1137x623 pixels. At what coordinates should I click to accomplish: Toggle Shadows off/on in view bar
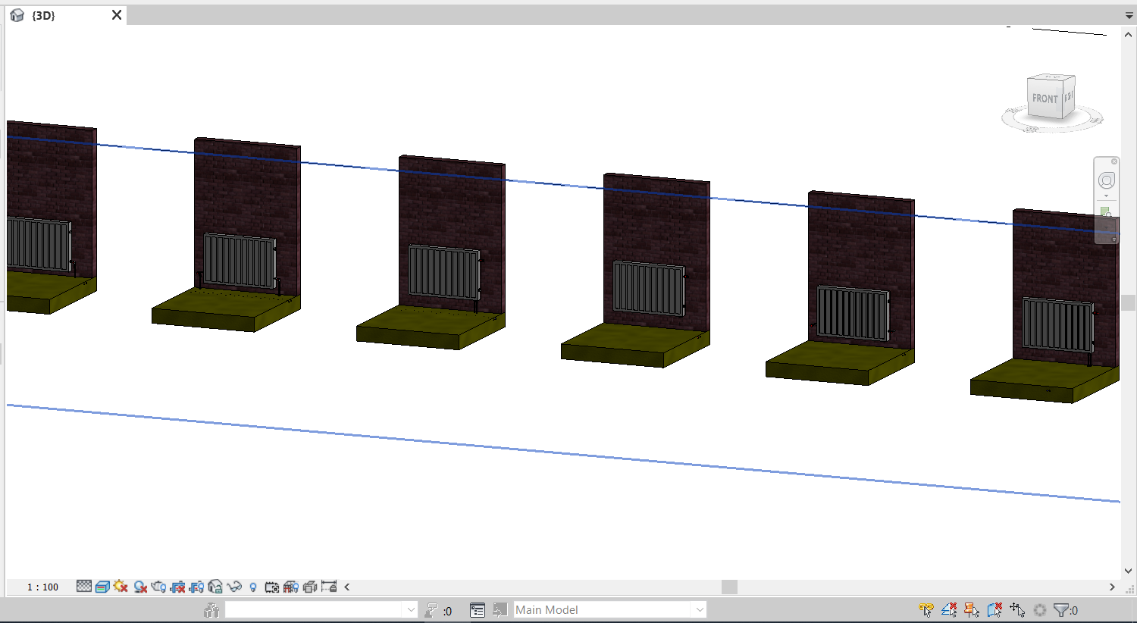(x=140, y=587)
